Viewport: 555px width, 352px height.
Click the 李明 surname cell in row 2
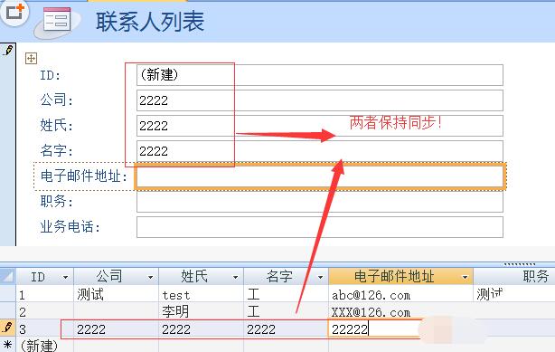coord(201,311)
